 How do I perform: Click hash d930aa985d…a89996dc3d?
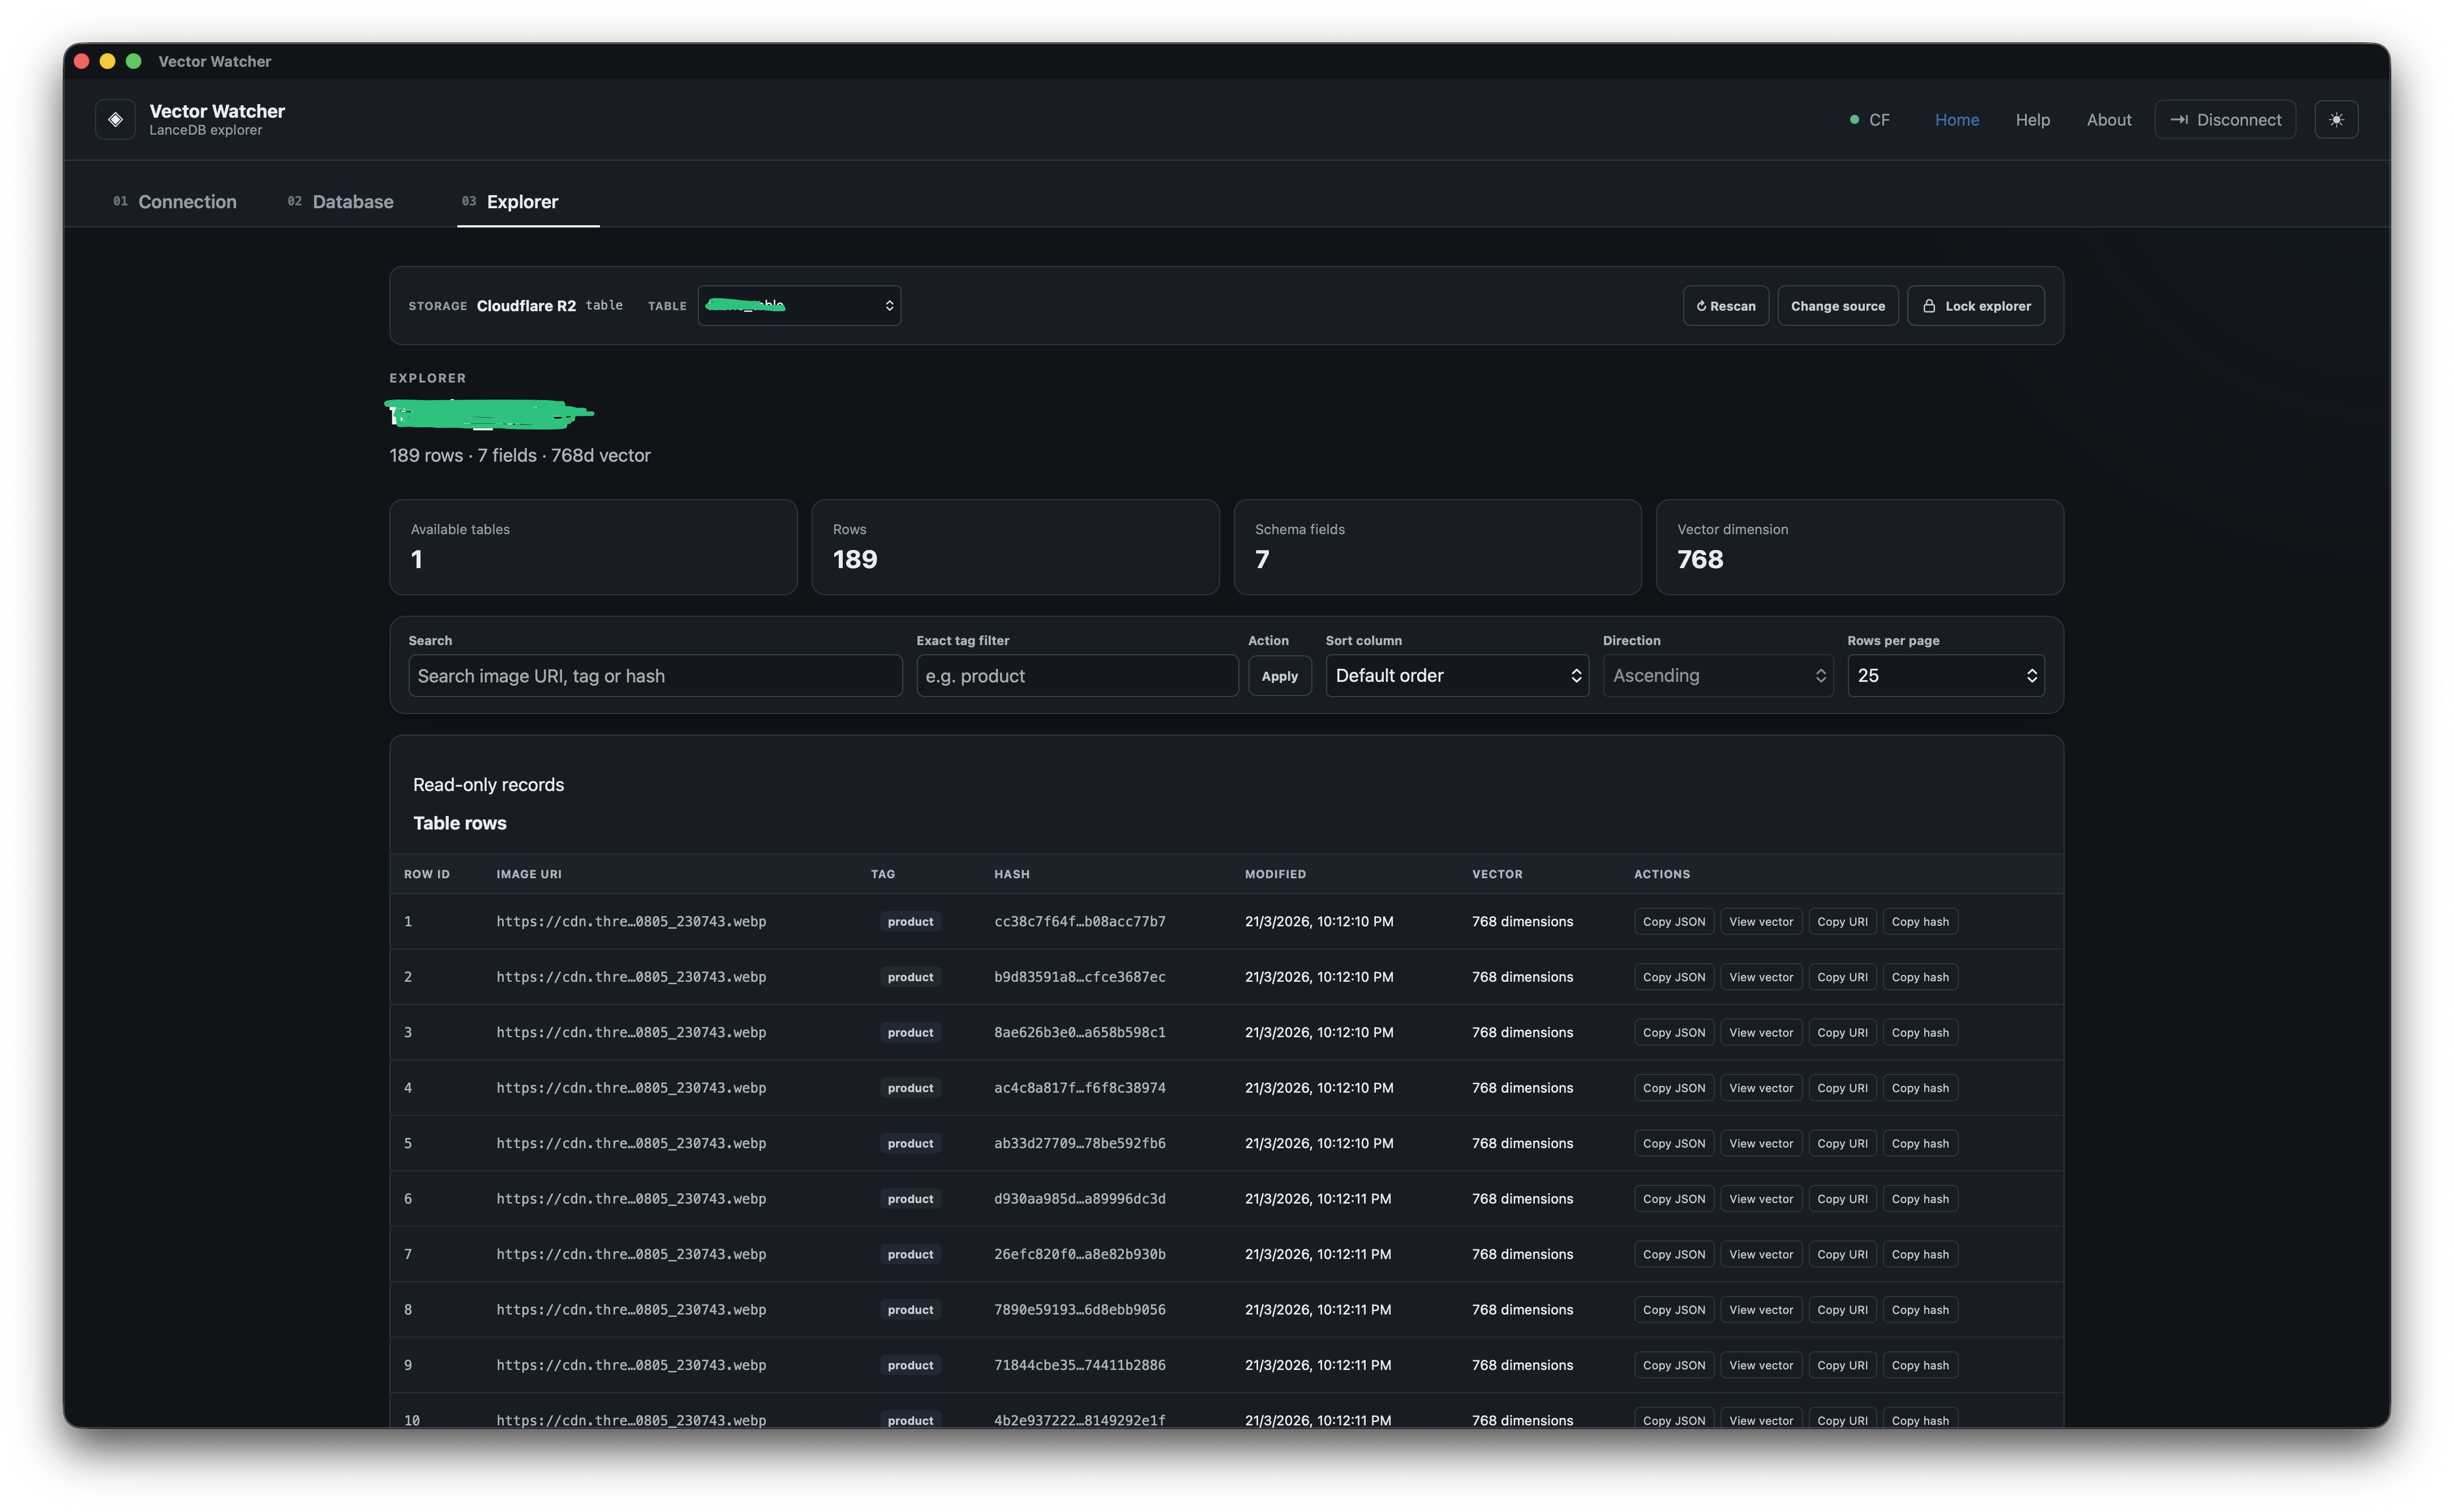[1079, 1199]
